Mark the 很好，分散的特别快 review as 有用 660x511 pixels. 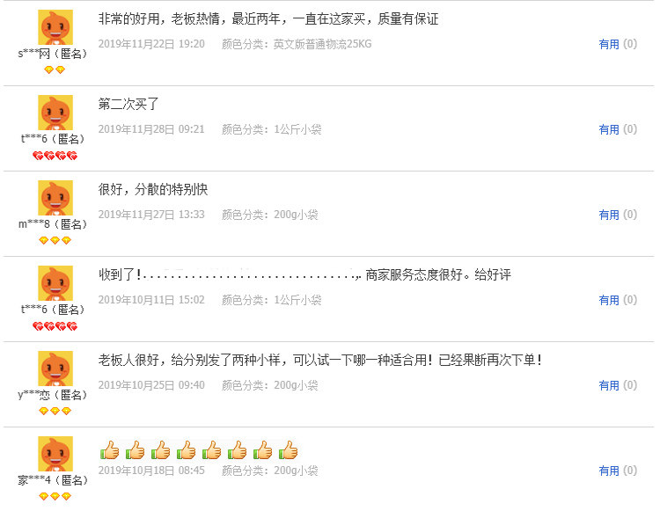[x=609, y=215]
